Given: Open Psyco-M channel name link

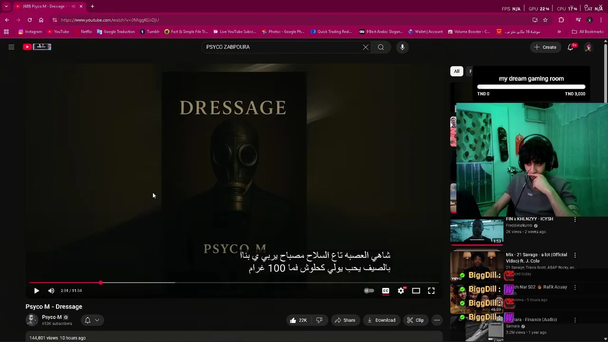Looking at the screenshot, I should tap(52, 317).
